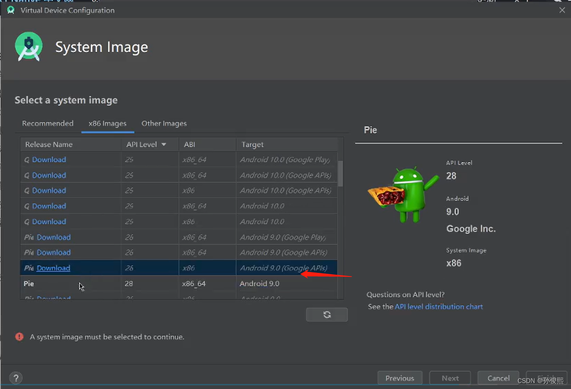
Task: Click the x86_64 ABI cell on API 28 row
Action: 194,283
